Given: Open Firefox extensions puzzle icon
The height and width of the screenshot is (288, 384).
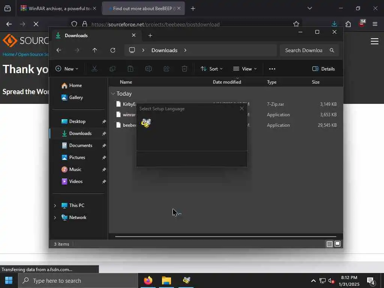Looking at the screenshot, I should tap(348, 24).
